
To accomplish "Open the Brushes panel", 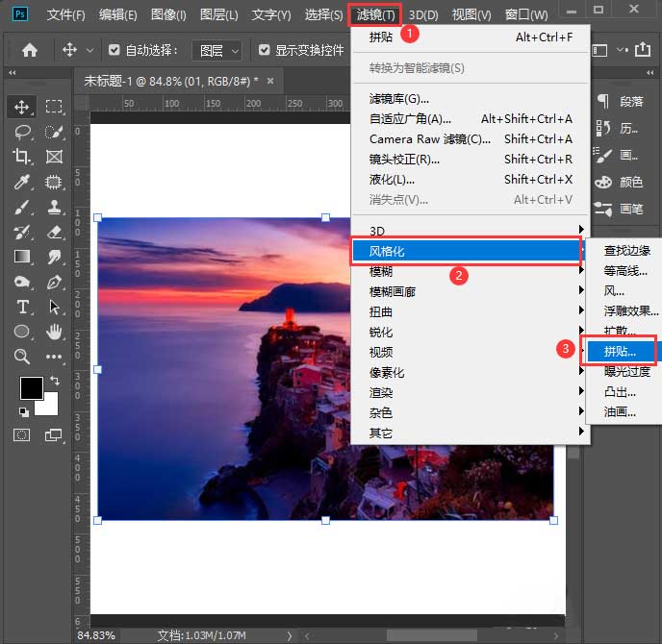I will (x=619, y=209).
